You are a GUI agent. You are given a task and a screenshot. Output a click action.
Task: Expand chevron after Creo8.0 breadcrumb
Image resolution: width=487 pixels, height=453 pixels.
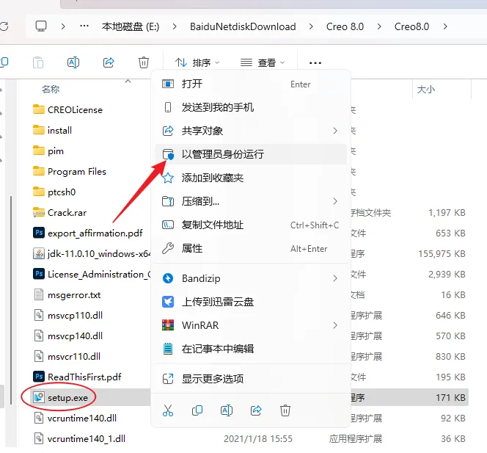[x=445, y=26]
